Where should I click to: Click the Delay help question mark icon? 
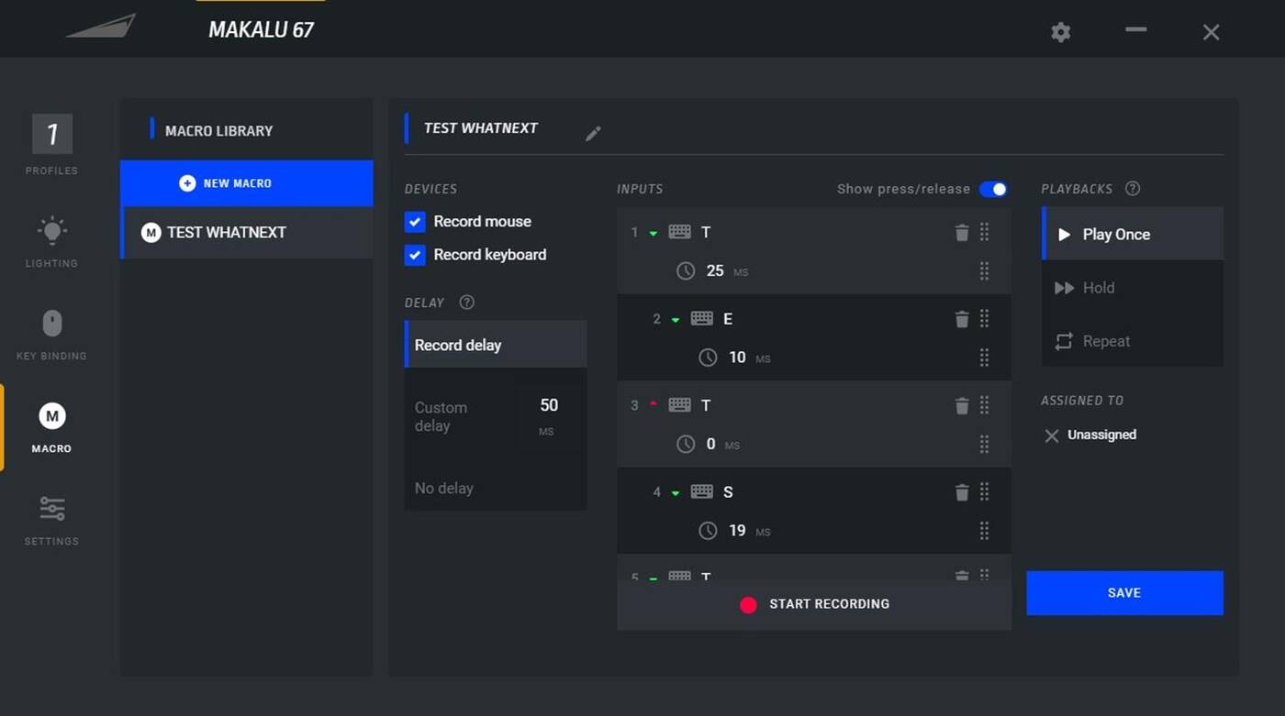tap(466, 303)
